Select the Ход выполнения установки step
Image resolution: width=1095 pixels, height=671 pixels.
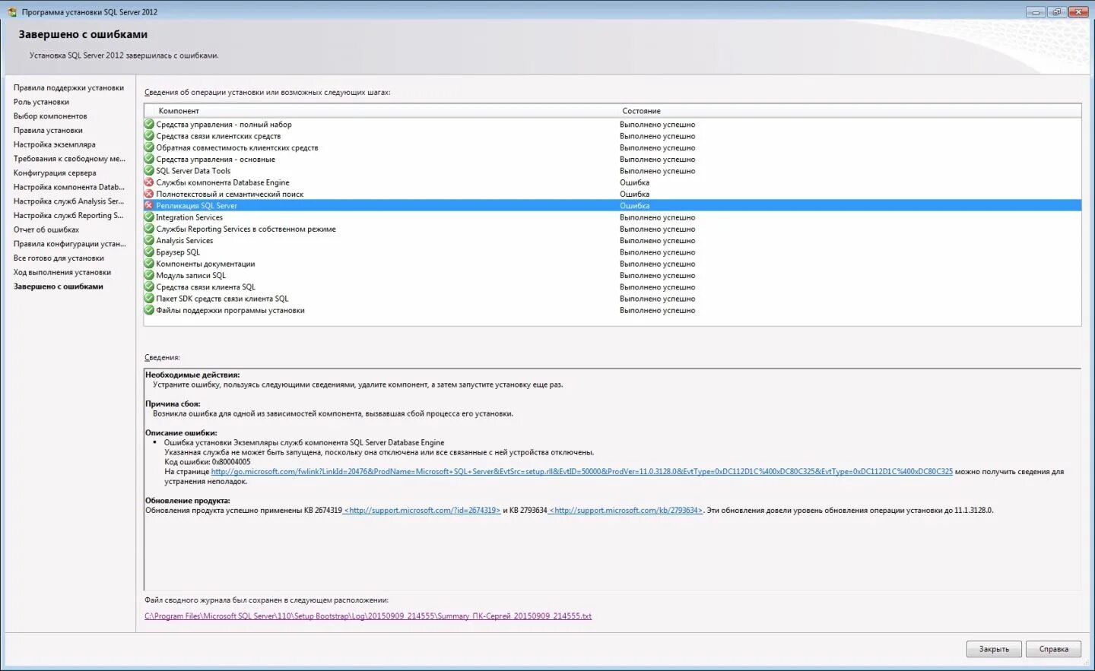pyautogui.click(x=62, y=272)
